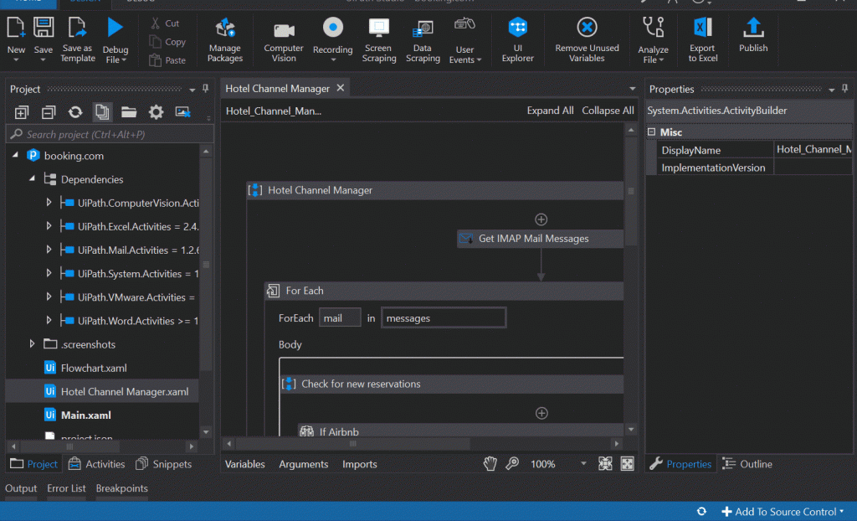Open Analyze File tool
The width and height of the screenshot is (857, 521).
tap(653, 40)
